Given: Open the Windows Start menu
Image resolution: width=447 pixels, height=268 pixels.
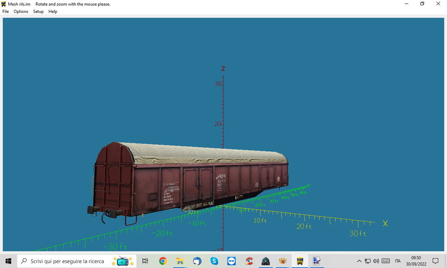Looking at the screenshot, I should pyautogui.click(x=8, y=261).
